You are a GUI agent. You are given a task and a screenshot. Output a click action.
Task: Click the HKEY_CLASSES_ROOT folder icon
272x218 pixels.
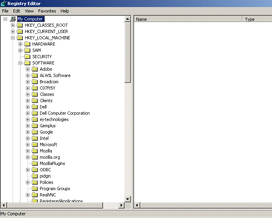click(20, 25)
